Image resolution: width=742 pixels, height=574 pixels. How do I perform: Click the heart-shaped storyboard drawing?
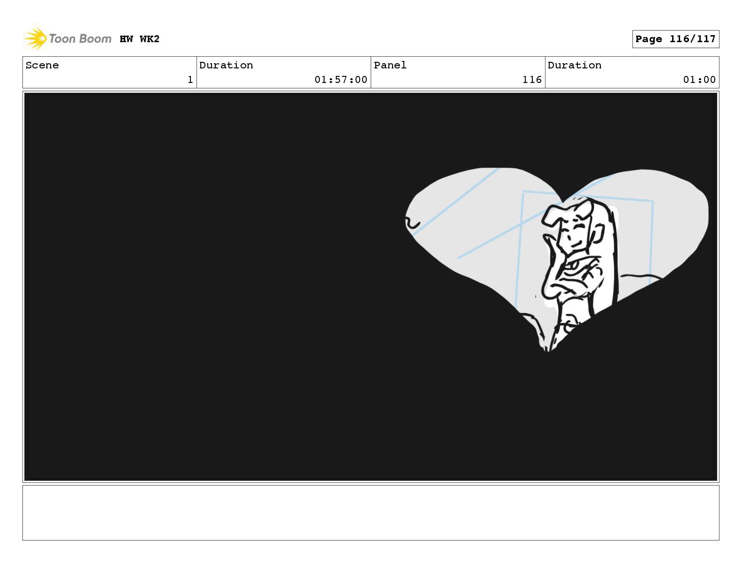(557, 259)
